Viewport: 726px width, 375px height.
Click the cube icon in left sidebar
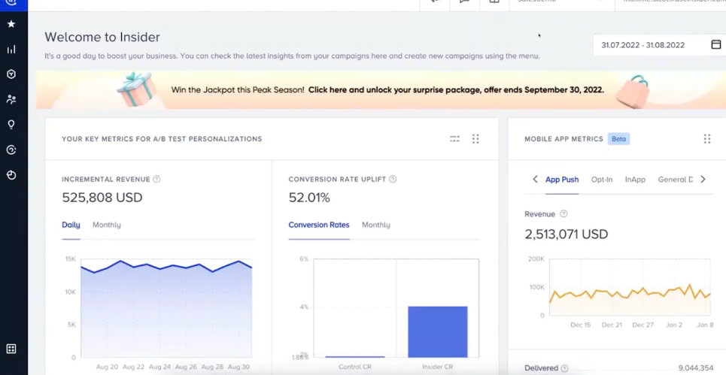(11, 74)
